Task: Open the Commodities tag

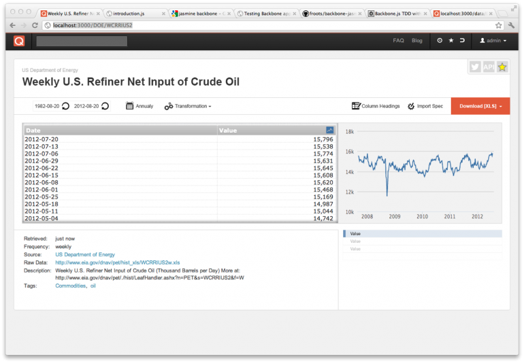Action: coord(71,286)
